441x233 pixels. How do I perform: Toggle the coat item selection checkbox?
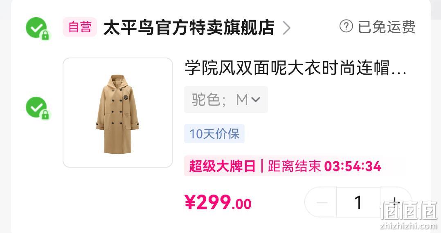click(36, 107)
